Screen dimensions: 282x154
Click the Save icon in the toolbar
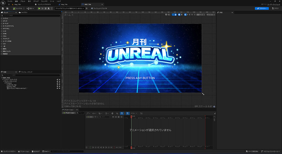point(3,8)
